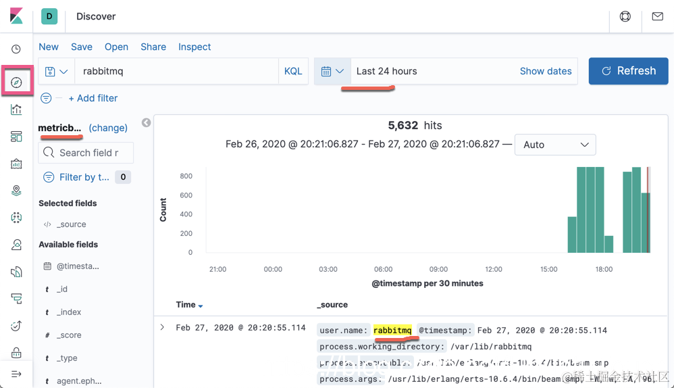Open filter options circle icon
The height and width of the screenshot is (388, 674).
pyautogui.click(x=46, y=98)
